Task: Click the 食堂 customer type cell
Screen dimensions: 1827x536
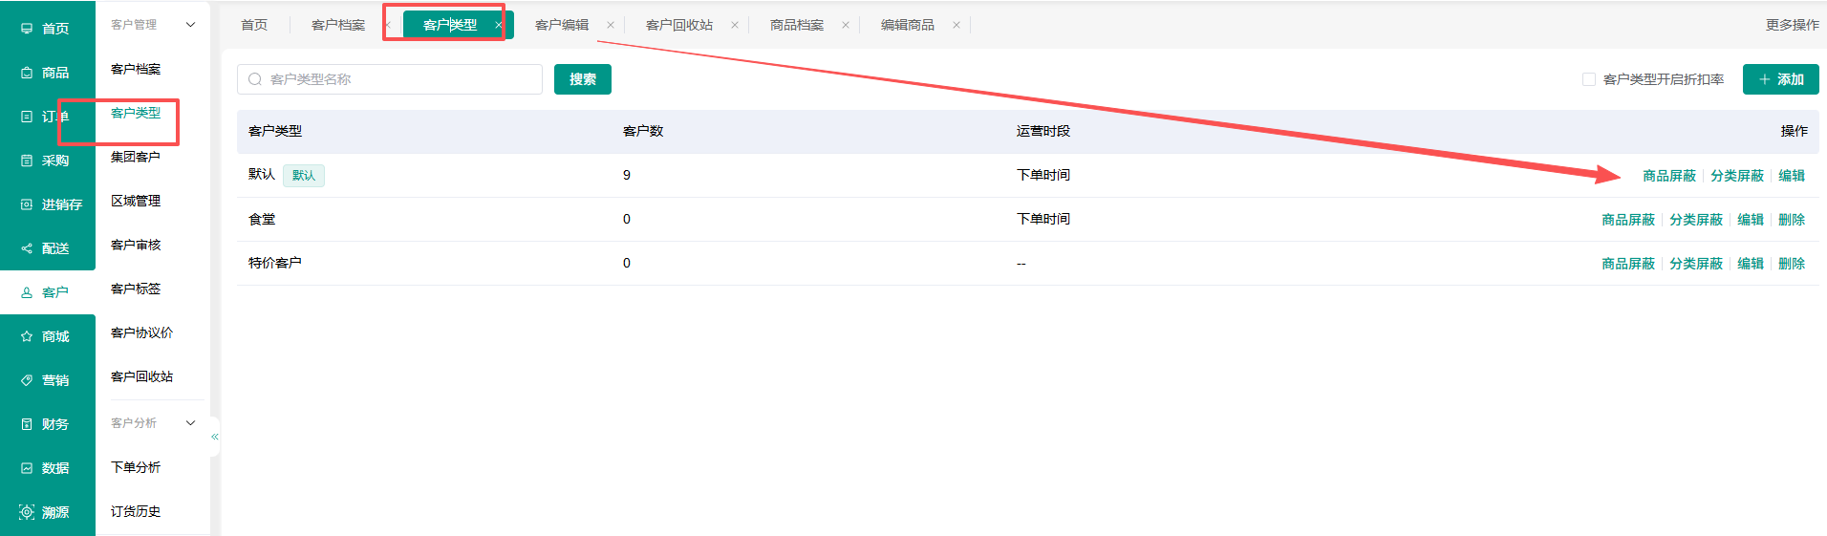Action: pyautogui.click(x=262, y=219)
